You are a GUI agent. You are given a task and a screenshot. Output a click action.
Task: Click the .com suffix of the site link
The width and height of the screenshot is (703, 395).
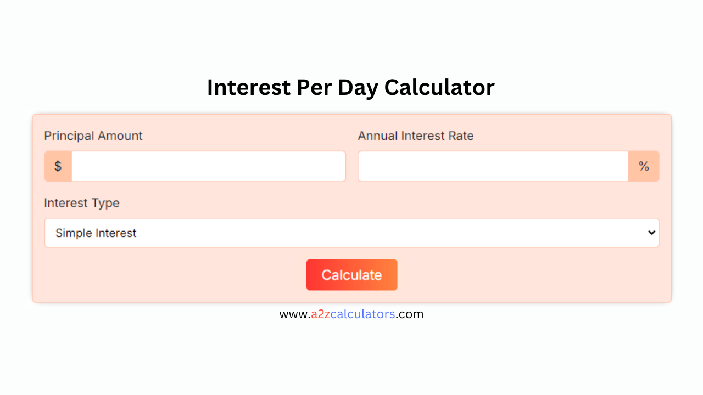tap(410, 314)
